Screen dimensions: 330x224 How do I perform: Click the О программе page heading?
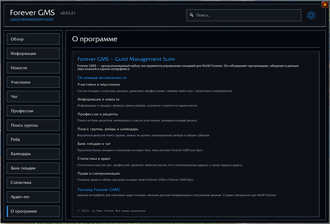click(95, 39)
